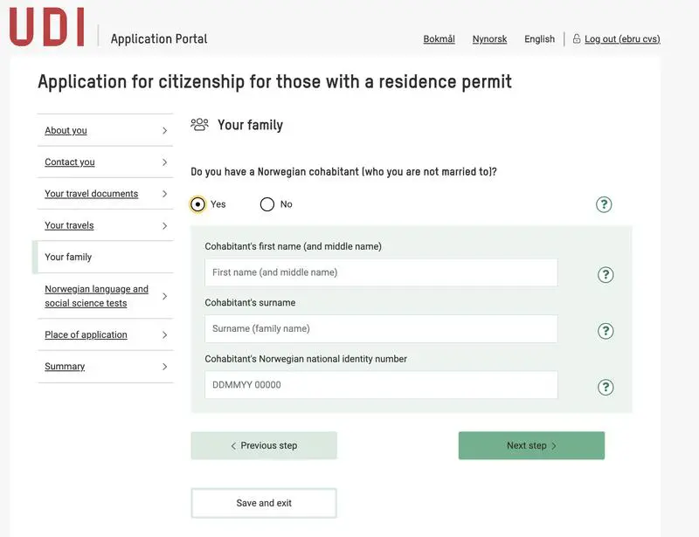The width and height of the screenshot is (699, 537).
Task: Open Contact you section in sidebar
Action: (x=70, y=162)
